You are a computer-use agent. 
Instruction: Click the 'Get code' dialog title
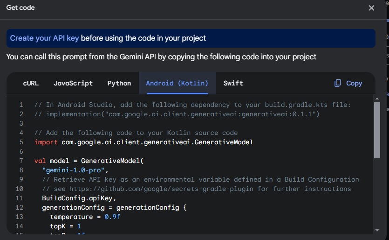[20, 8]
